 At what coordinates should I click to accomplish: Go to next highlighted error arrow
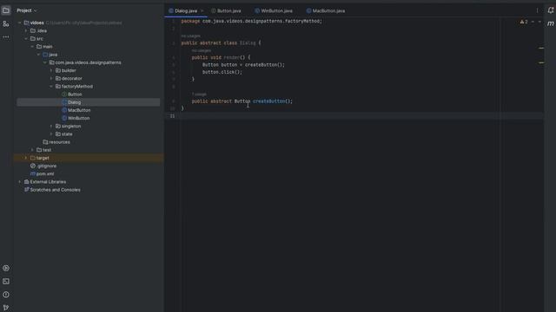[539, 22]
